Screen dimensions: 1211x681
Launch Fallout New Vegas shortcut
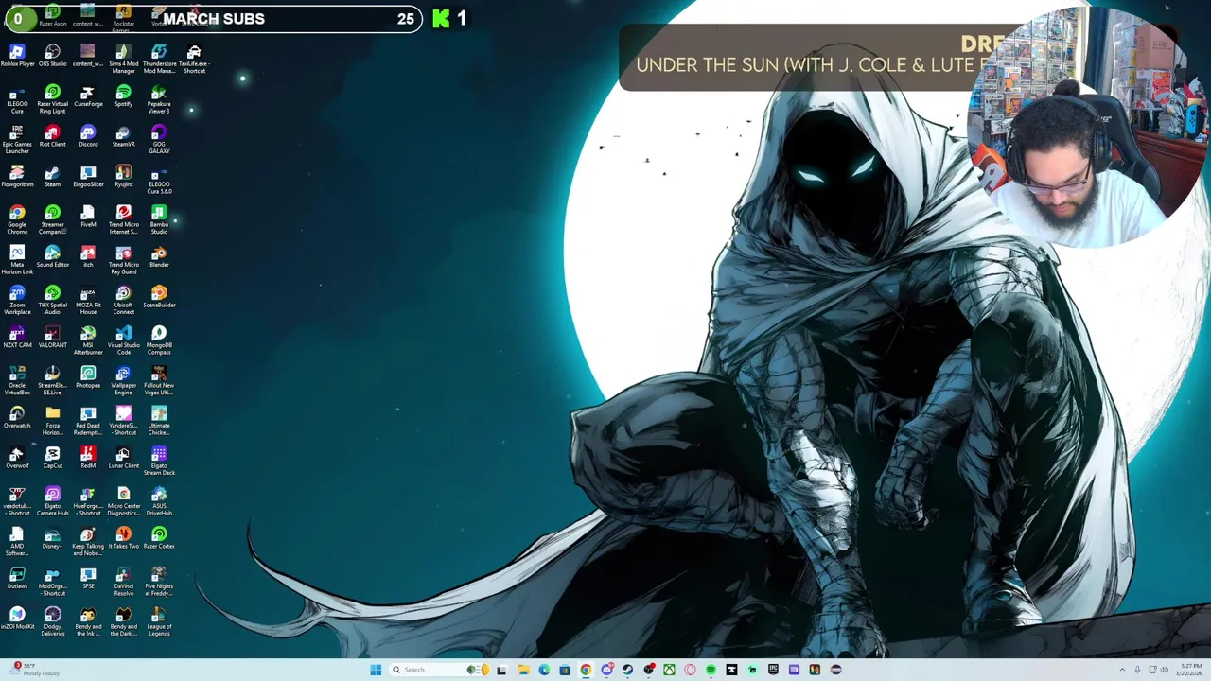coord(159,380)
